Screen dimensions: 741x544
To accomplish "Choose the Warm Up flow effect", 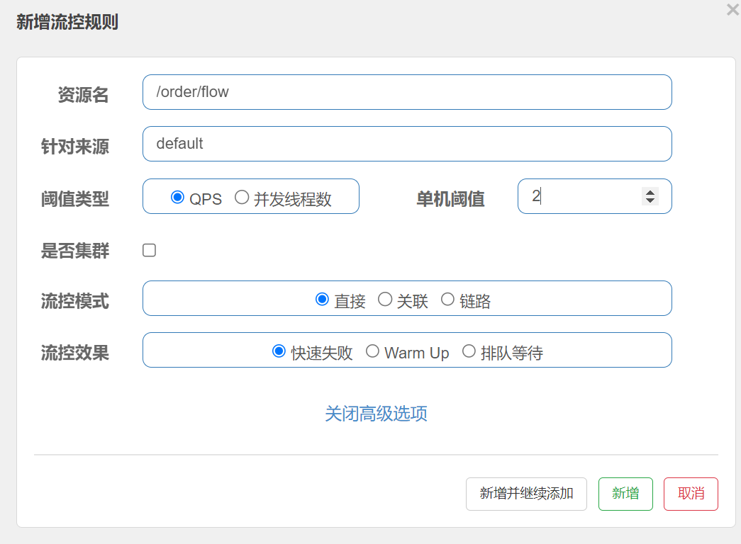I will (x=372, y=351).
